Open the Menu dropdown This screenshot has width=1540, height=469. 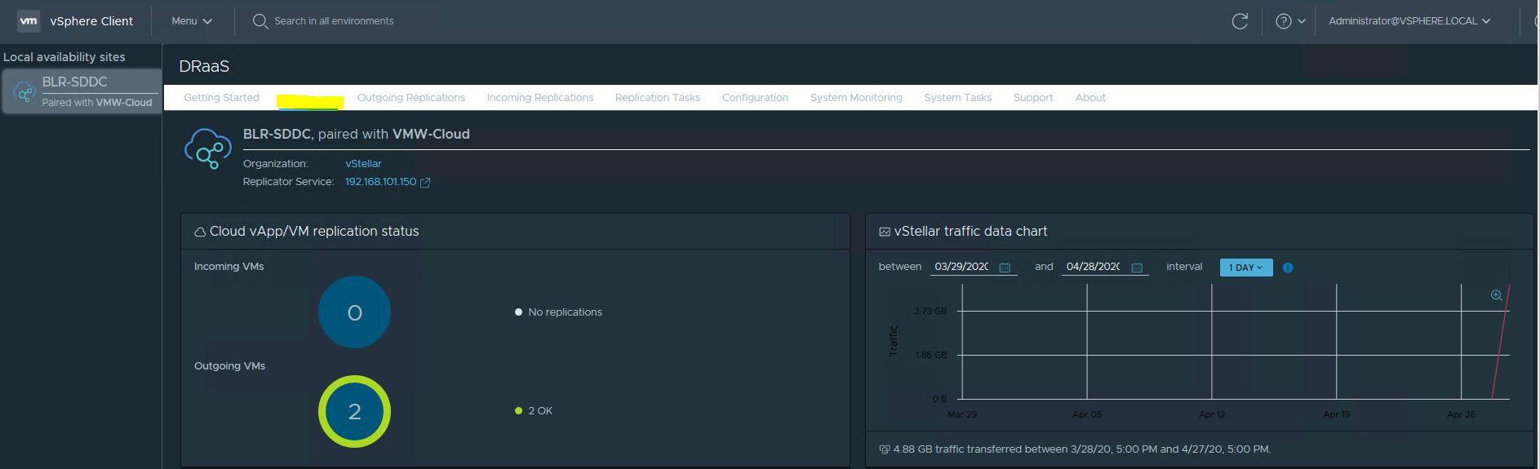[192, 21]
